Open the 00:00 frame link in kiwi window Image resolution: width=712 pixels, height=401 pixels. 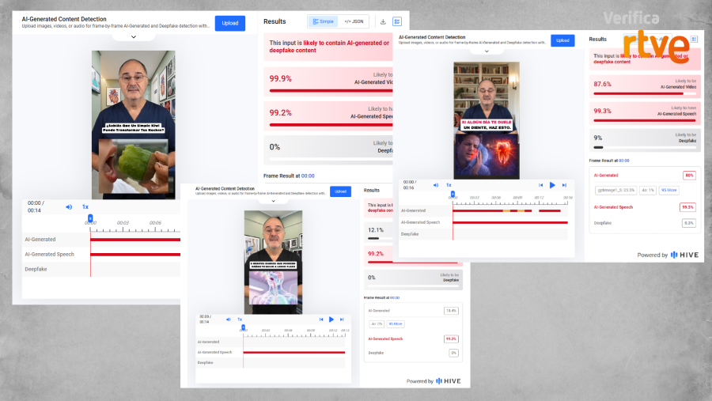(x=308, y=176)
